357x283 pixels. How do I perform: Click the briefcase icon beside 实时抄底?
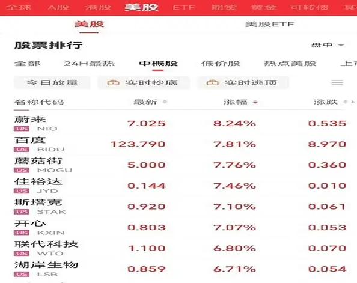pos(113,82)
